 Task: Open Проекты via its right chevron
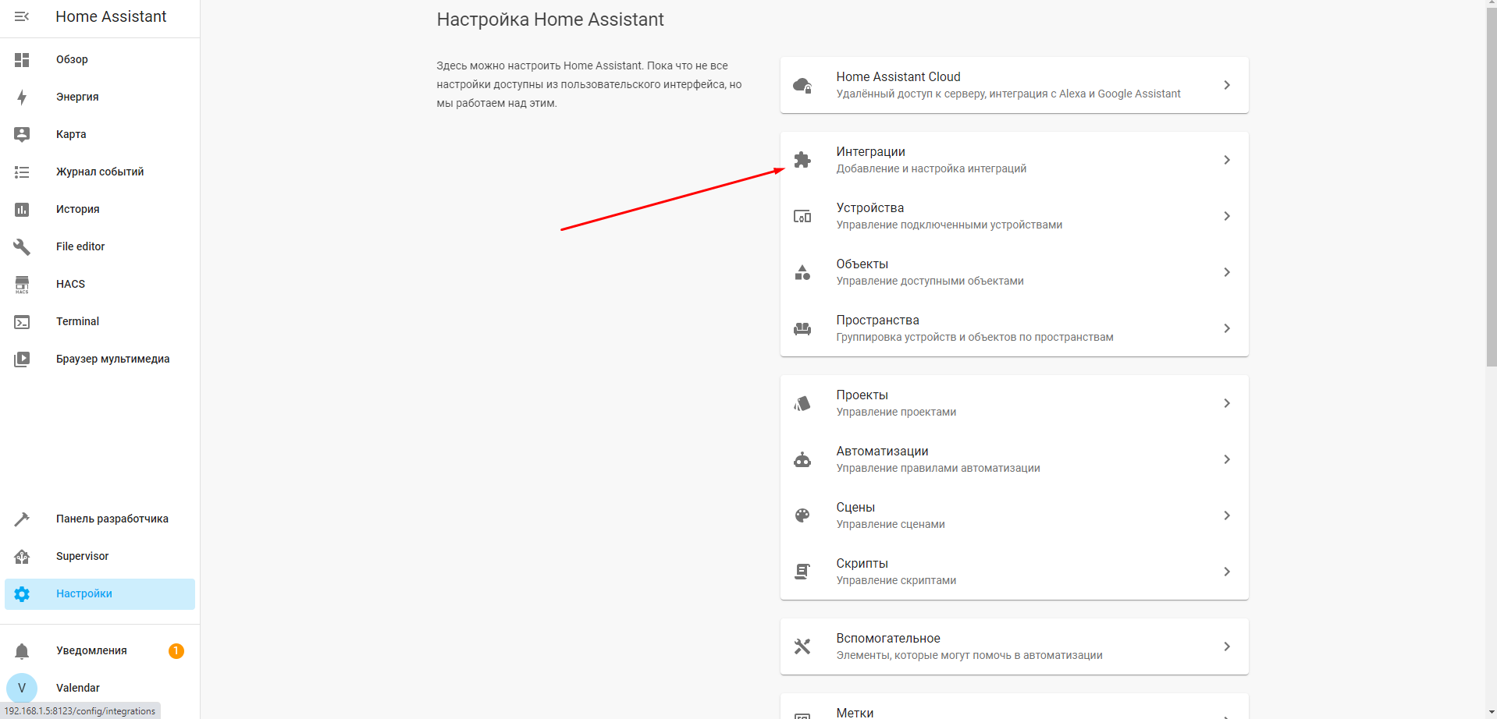click(x=1227, y=403)
